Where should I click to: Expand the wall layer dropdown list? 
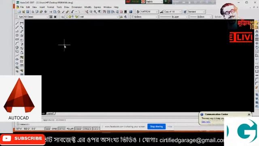click(117, 17)
